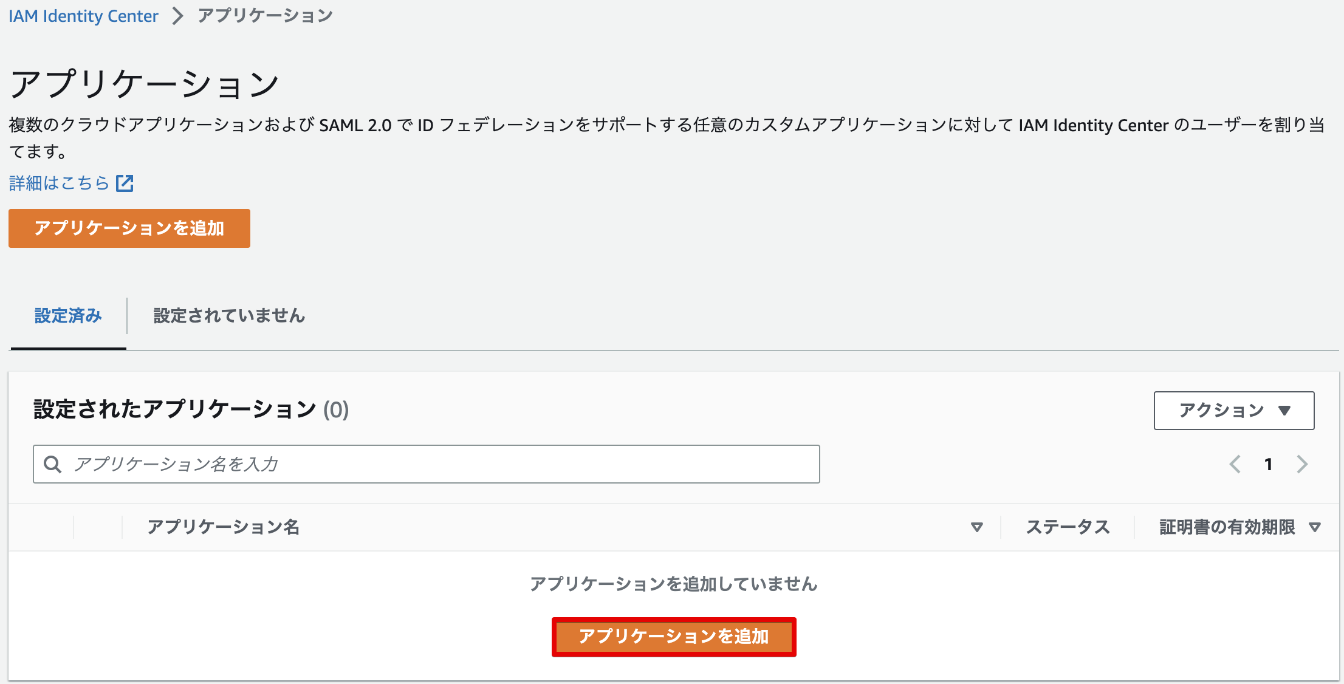Open the 詳細はこちら documentation link

(x=59, y=182)
